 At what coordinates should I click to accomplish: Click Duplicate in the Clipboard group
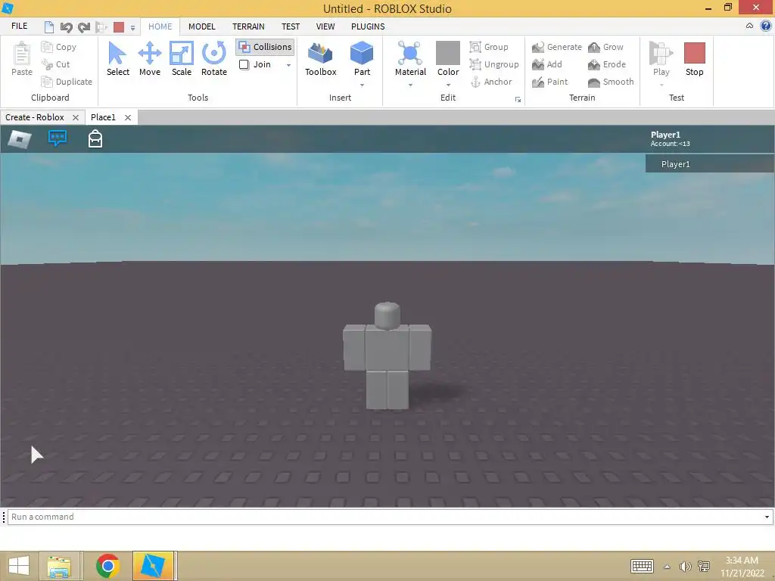(x=67, y=82)
